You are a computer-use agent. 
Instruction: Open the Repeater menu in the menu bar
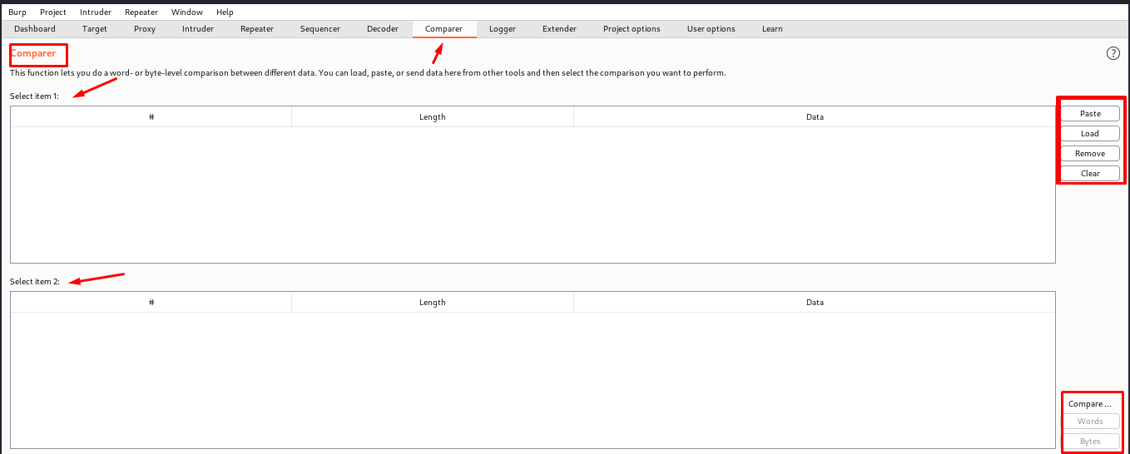(x=141, y=12)
